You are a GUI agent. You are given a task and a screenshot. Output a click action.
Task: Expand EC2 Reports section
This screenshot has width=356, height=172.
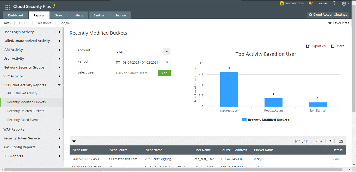[x=31, y=156]
